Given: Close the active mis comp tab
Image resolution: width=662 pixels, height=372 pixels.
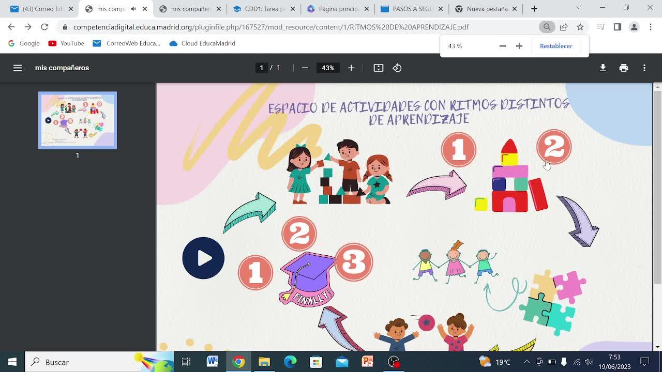Looking at the screenshot, I should tap(145, 9).
